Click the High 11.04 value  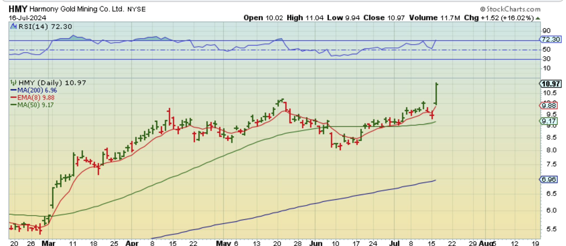[x=305, y=18]
